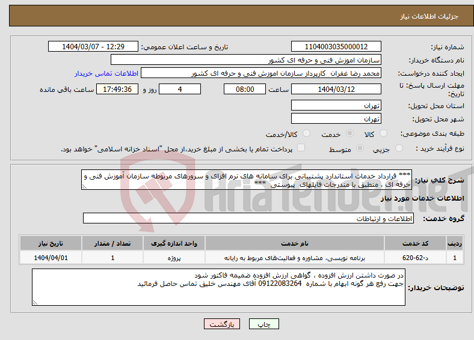The image size is (474, 340).
Task: Click the label توضیحات خریدار
Action: pyautogui.click(x=436, y=288)
